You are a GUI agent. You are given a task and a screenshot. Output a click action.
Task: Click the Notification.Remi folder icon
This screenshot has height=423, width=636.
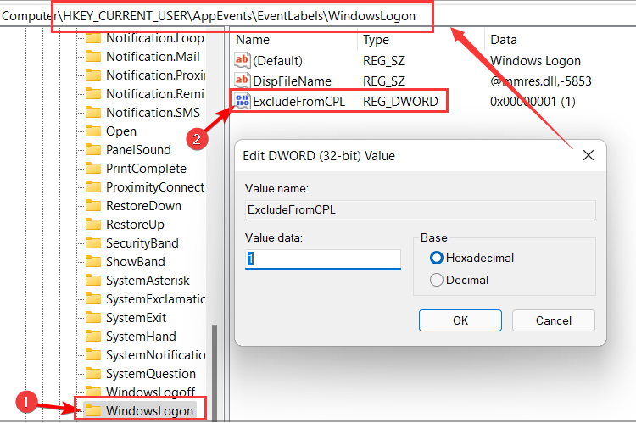93,94
